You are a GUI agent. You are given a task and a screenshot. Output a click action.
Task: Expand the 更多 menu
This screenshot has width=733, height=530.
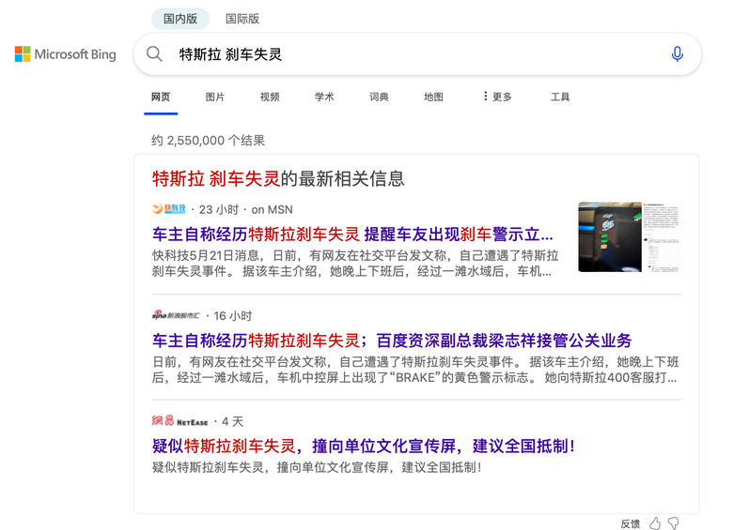[497, 97]
